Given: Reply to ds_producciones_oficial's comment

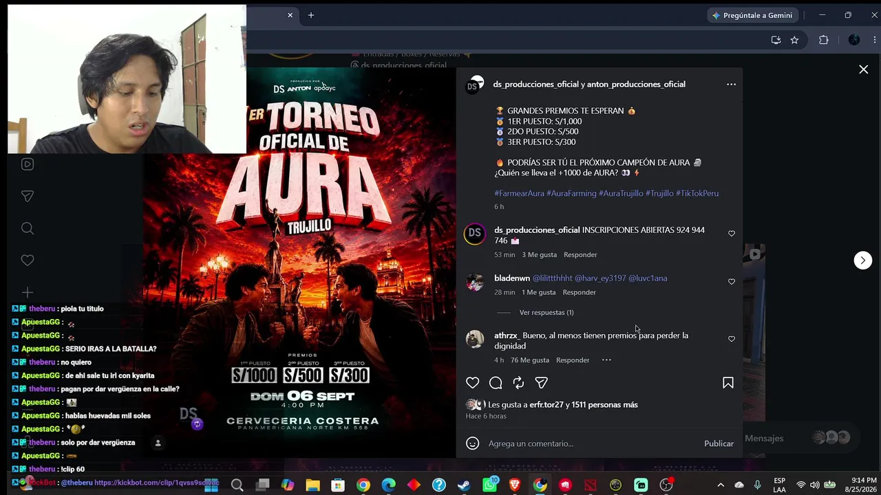Looking at the screenshot, I should [580, 255].
